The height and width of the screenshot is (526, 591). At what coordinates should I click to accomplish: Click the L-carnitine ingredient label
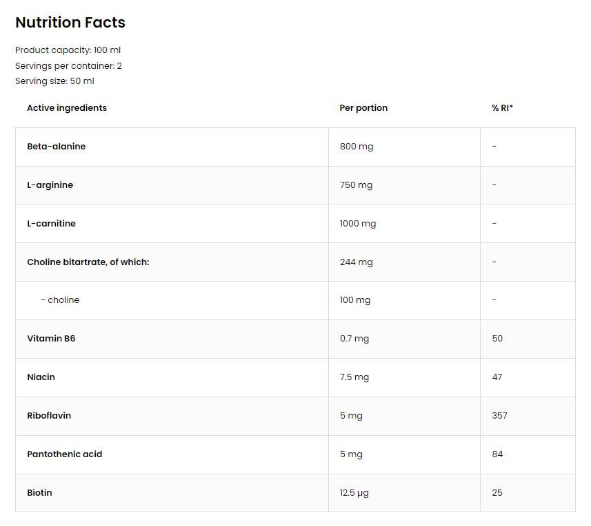51,223
